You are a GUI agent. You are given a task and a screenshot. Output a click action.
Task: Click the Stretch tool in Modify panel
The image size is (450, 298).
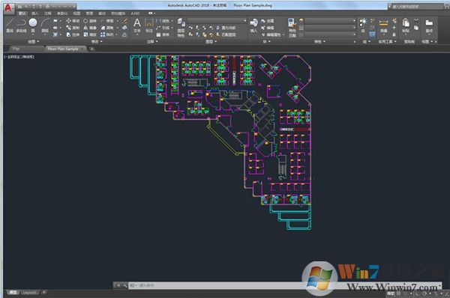73,34
